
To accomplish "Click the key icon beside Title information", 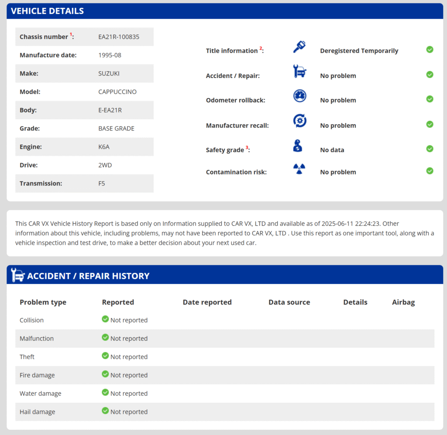I will click(x=299, y=47).
